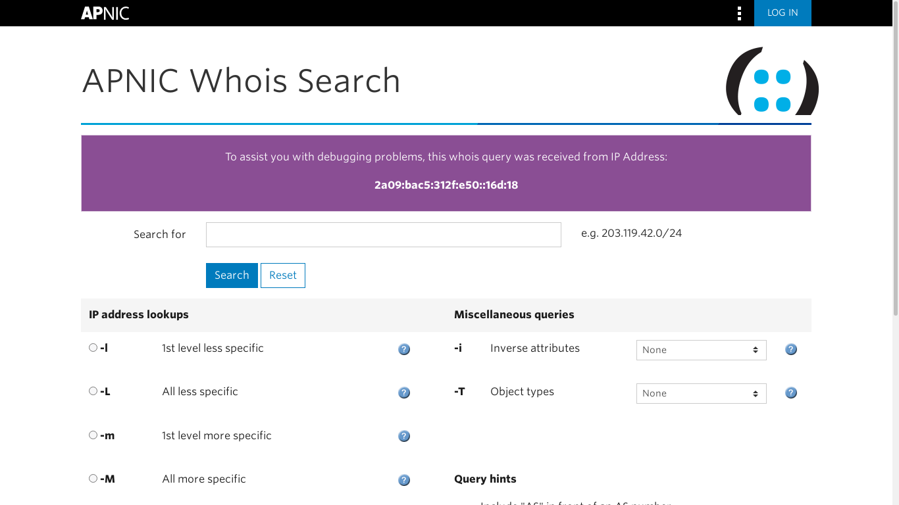
Task: Focus the Search for input field
Action: pyautogui.click(x=384, y=235)
